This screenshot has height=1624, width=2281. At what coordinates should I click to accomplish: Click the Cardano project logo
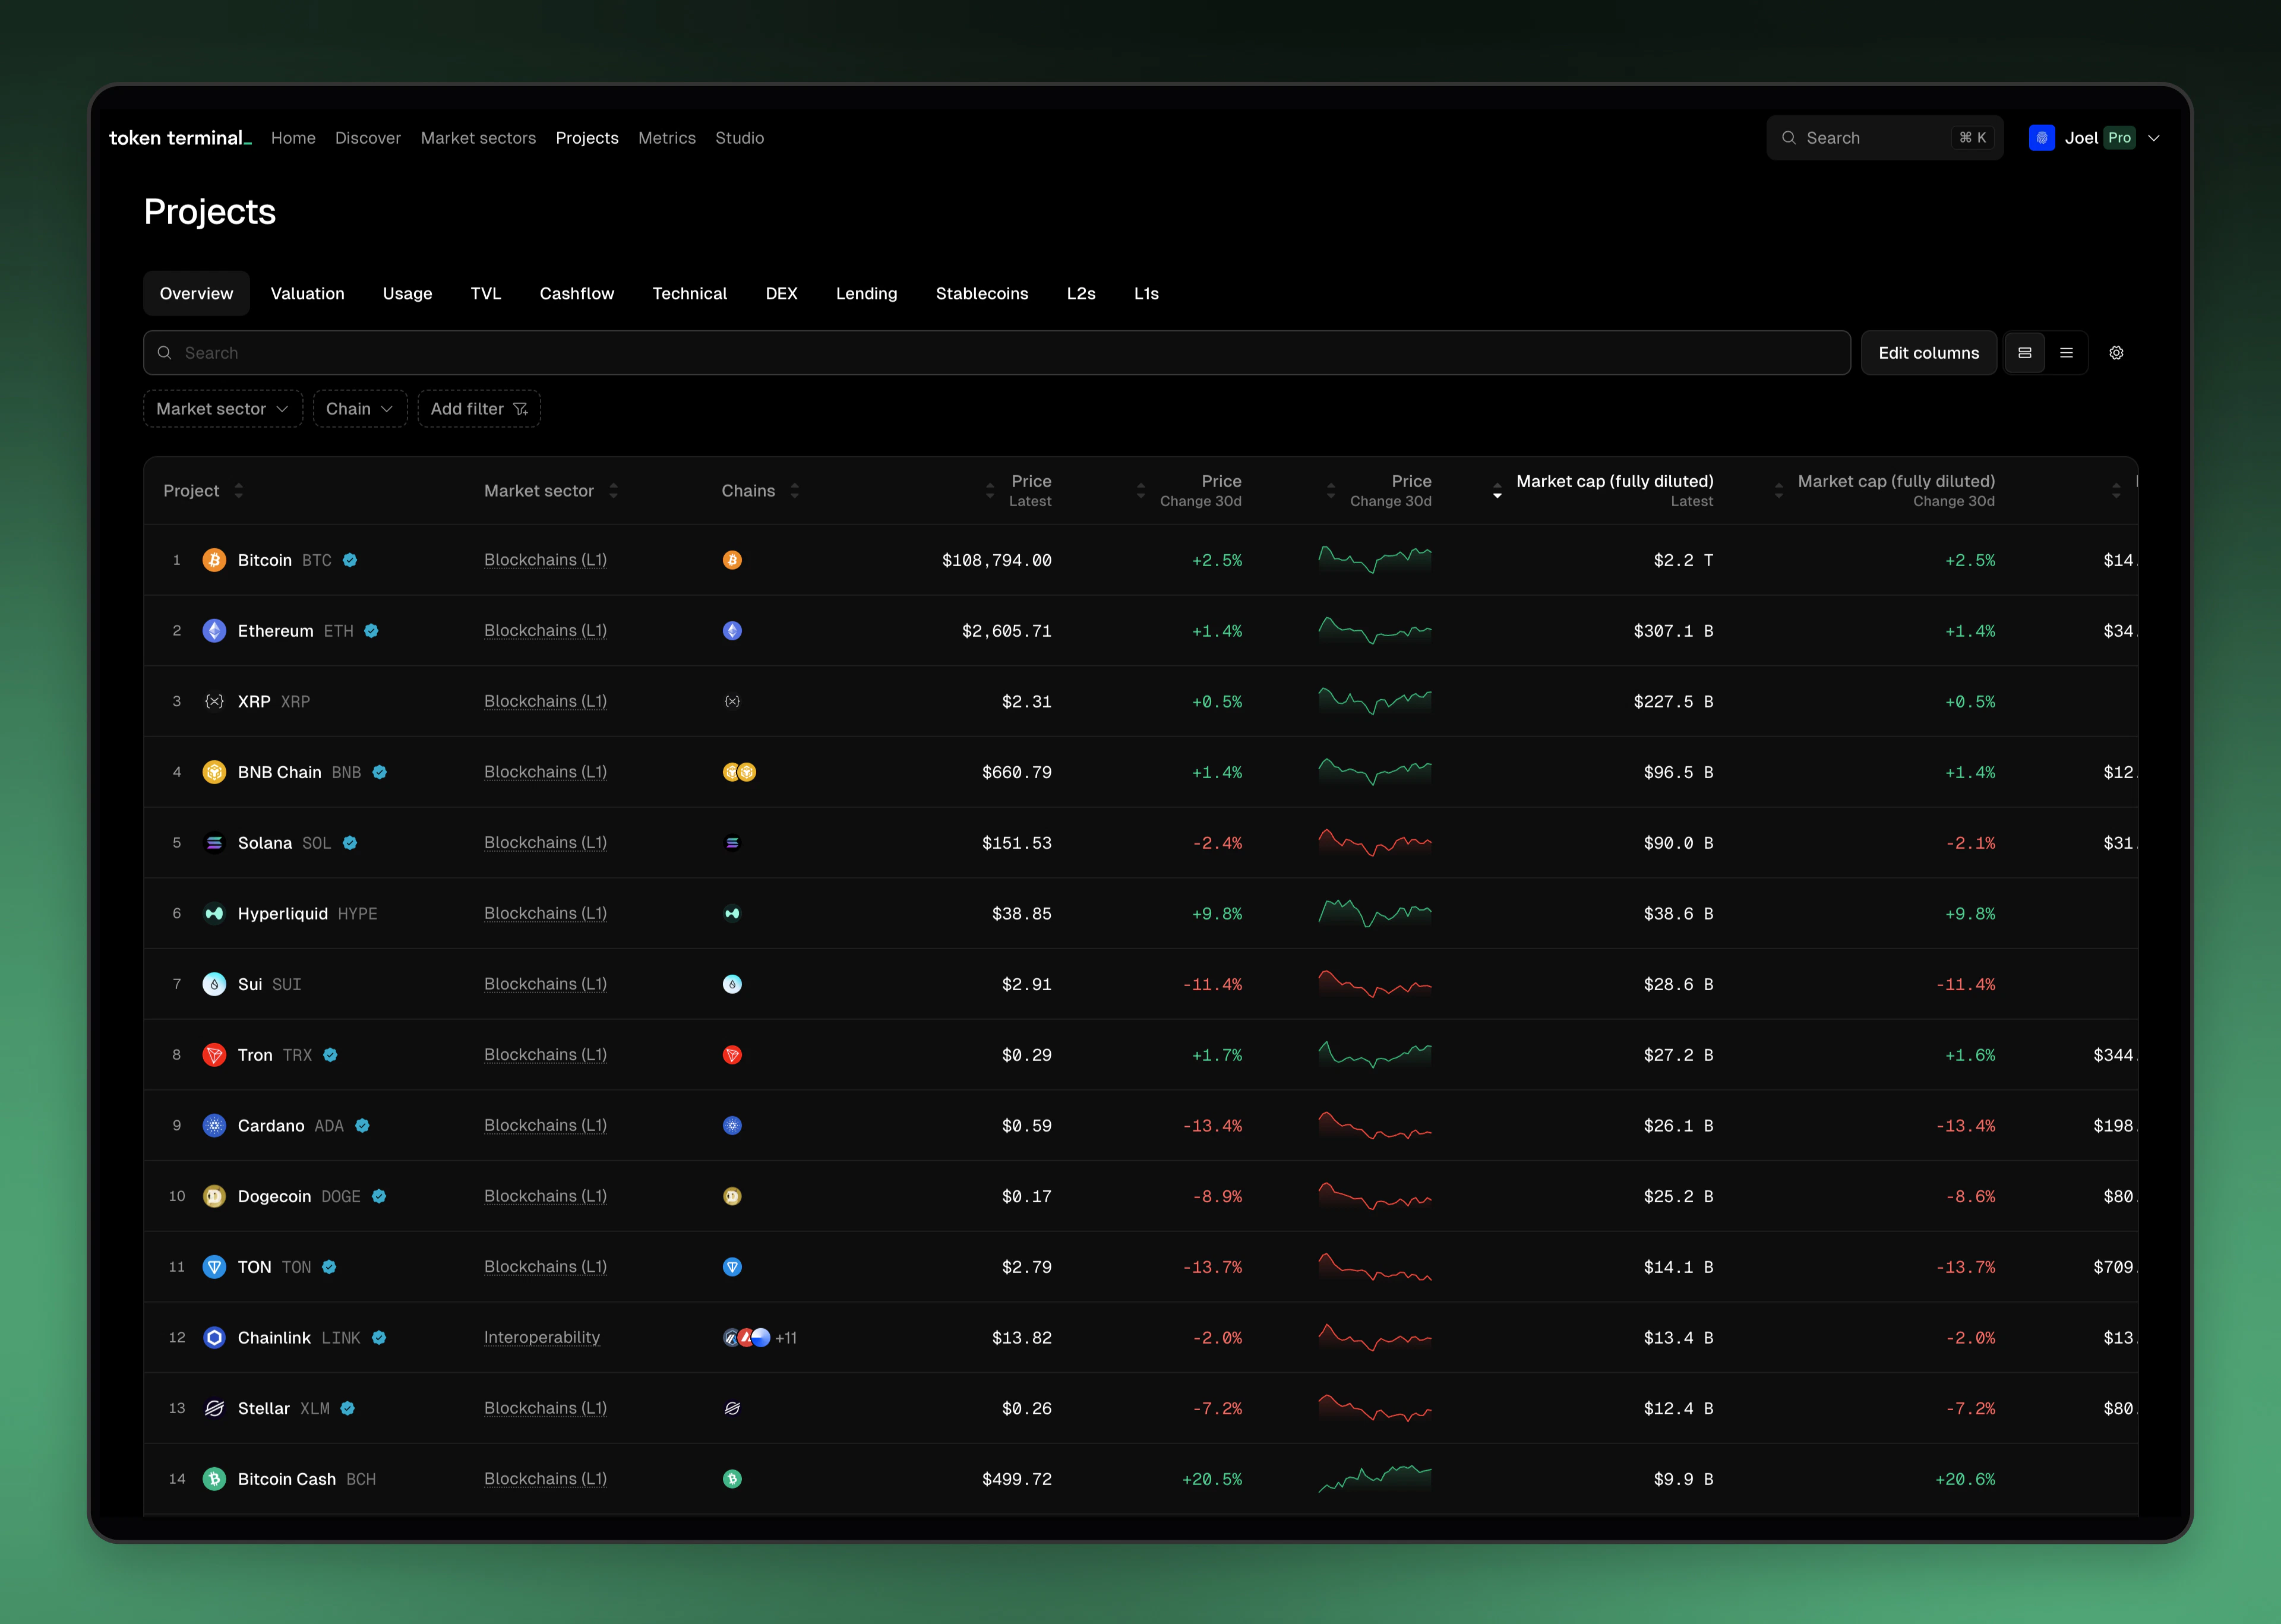coord(214,1126)
